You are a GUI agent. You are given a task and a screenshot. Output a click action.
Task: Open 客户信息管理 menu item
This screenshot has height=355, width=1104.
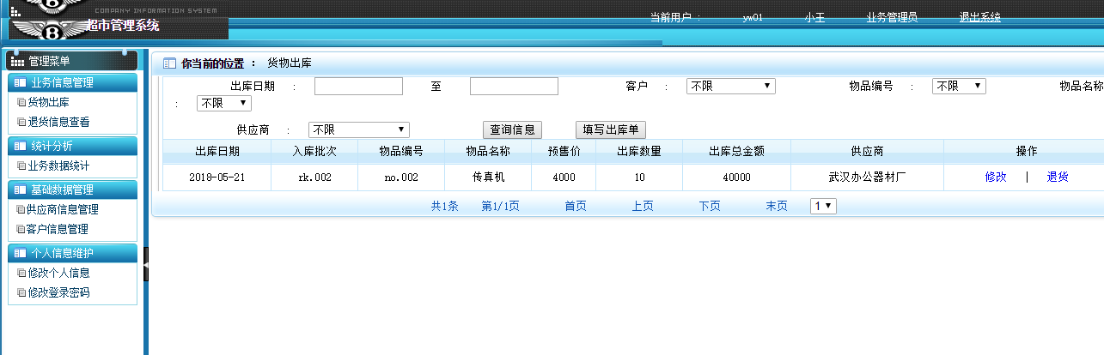pos(58,230)
